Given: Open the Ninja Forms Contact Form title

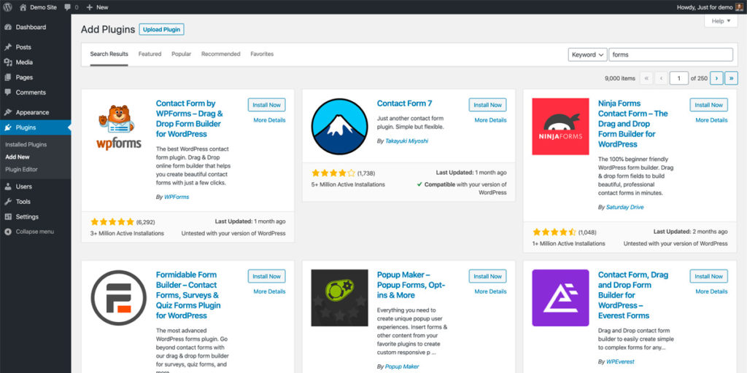Looking at the screenshot, I should 633,124.
